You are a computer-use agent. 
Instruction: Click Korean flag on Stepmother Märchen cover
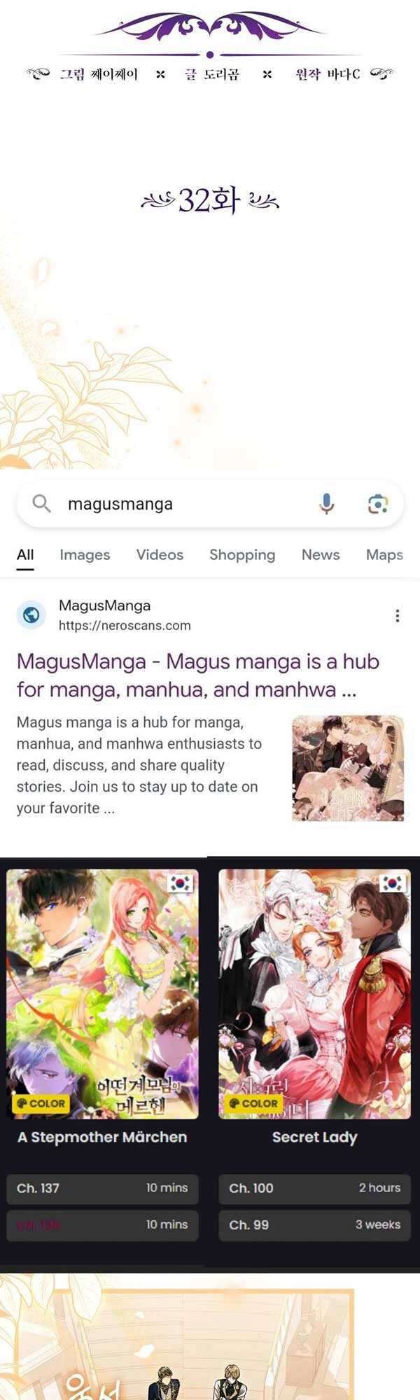[180, 883]
